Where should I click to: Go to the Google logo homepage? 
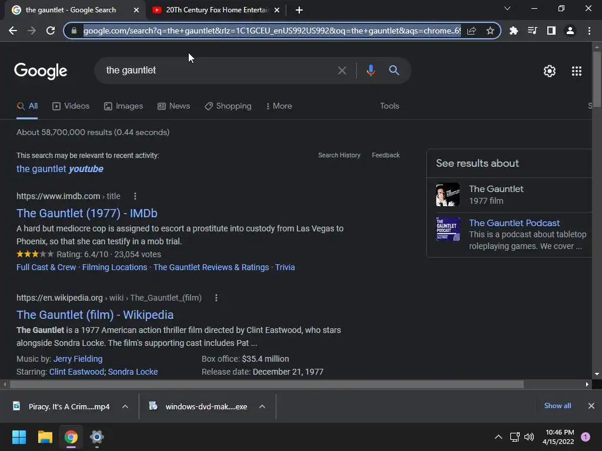(x=41, y=71)
